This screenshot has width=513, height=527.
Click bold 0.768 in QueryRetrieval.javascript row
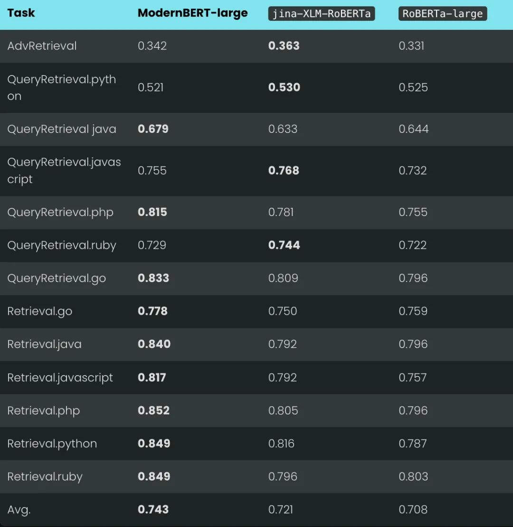[x=284, y=171]
